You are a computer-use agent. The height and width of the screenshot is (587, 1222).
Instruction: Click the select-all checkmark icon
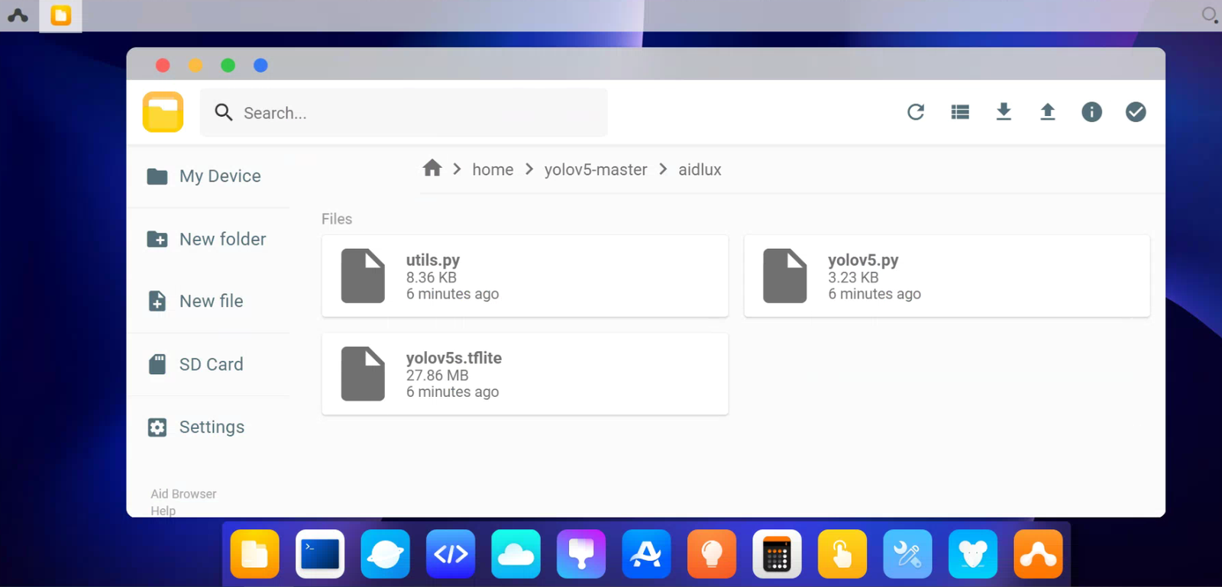(x=1136, y=112)
